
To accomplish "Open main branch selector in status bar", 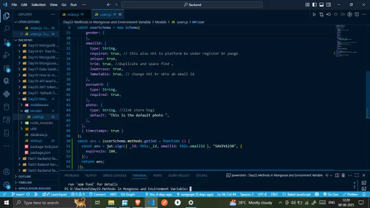I will click(18, 194).
